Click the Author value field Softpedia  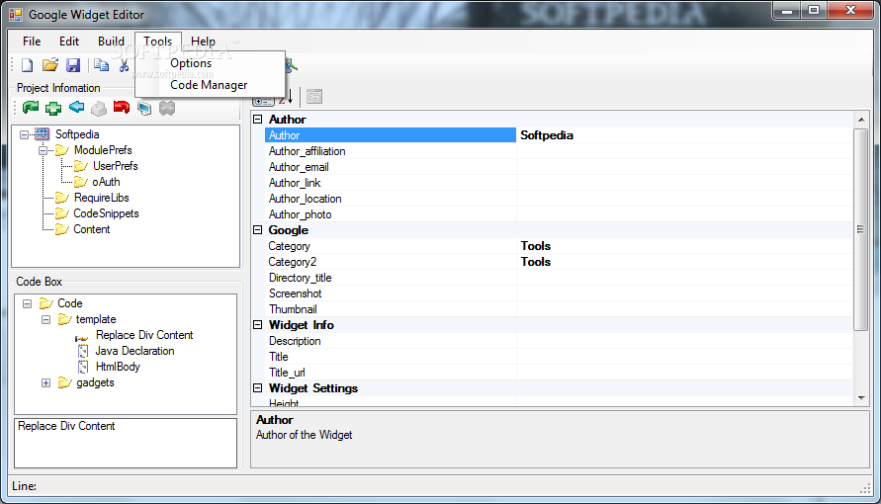coord(684,135)
